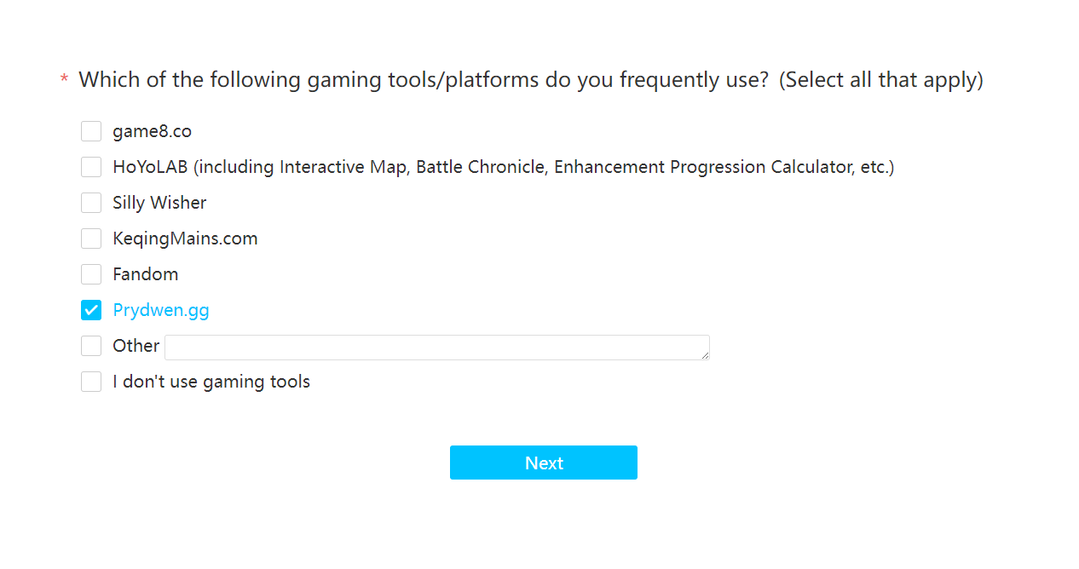
Task: Tick the Other option checkbox
Action: point(91,346)
